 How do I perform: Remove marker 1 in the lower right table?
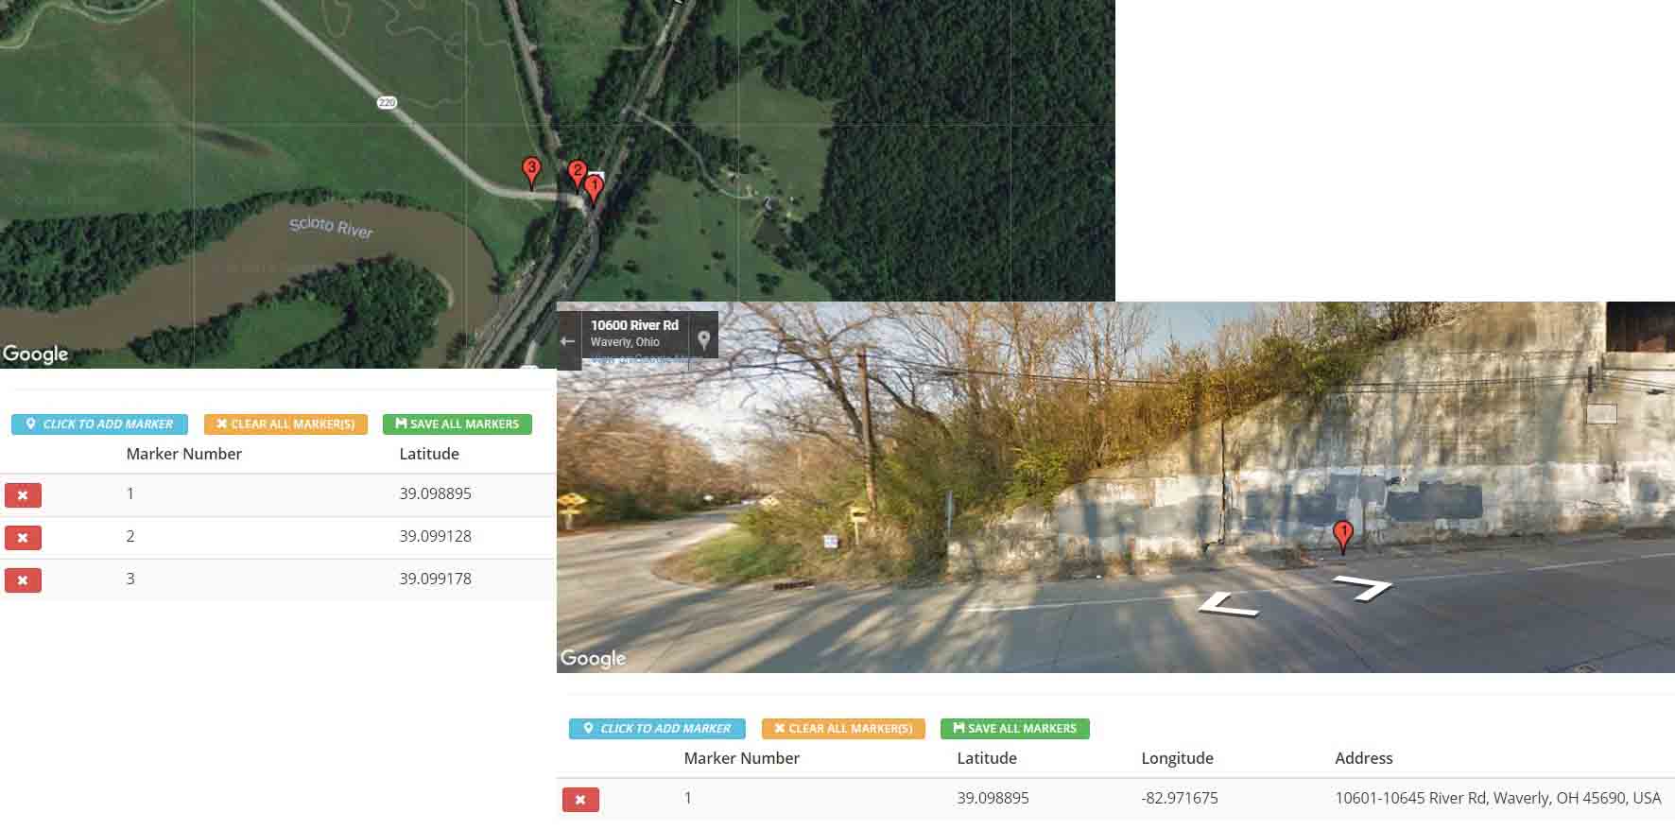point(580,800)
